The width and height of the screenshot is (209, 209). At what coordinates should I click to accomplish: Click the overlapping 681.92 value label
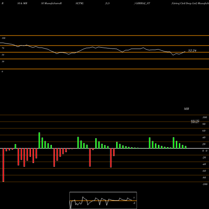(x=195, y=121)
